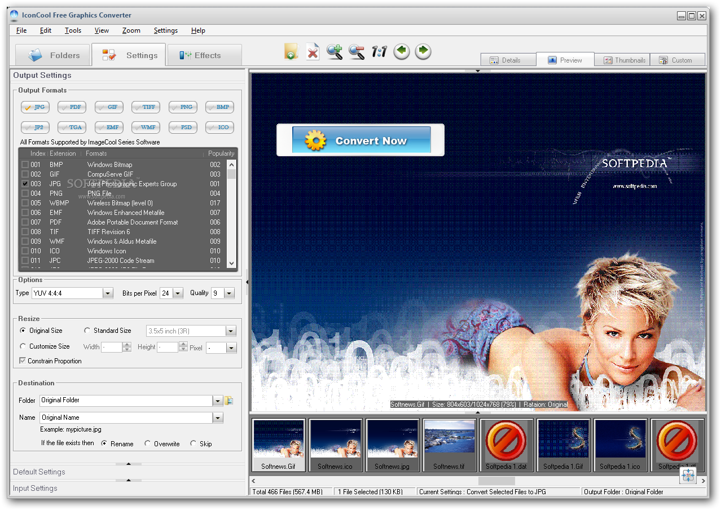This screenshot has width=721, height=510.
Task: Select Standard Size radio button
Action: click(87, 331)
